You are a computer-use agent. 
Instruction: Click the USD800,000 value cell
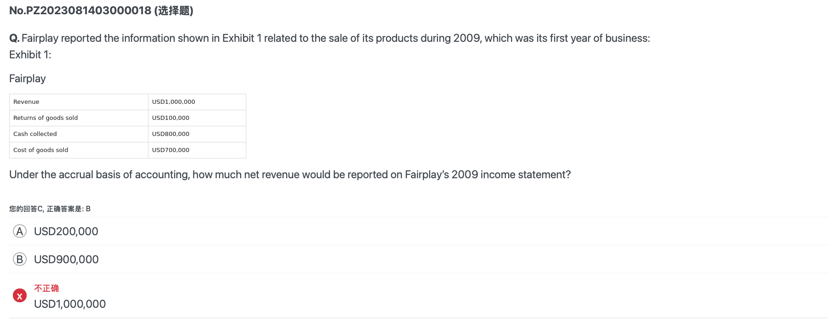tap(197, 134)
